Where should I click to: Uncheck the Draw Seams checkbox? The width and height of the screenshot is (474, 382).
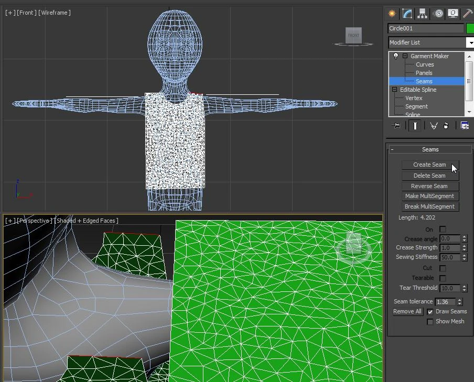(430, 312)
